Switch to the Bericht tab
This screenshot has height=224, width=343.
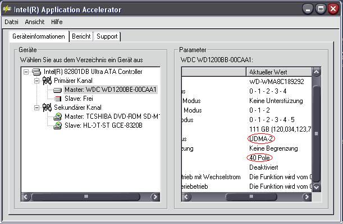pyautogui.click(x=81, y=36)
